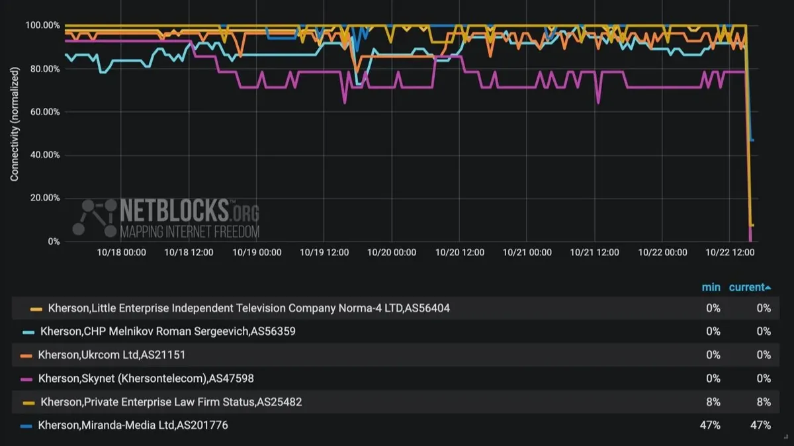Viewport: 794px width, 446px height.
Task: Sort legend by the current column
Action: [746, 287]
